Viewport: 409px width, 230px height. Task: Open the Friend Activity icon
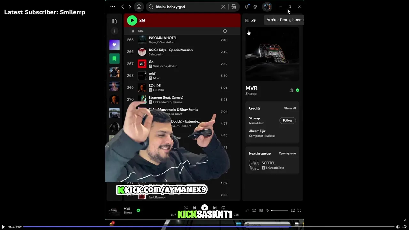[255, 7]
